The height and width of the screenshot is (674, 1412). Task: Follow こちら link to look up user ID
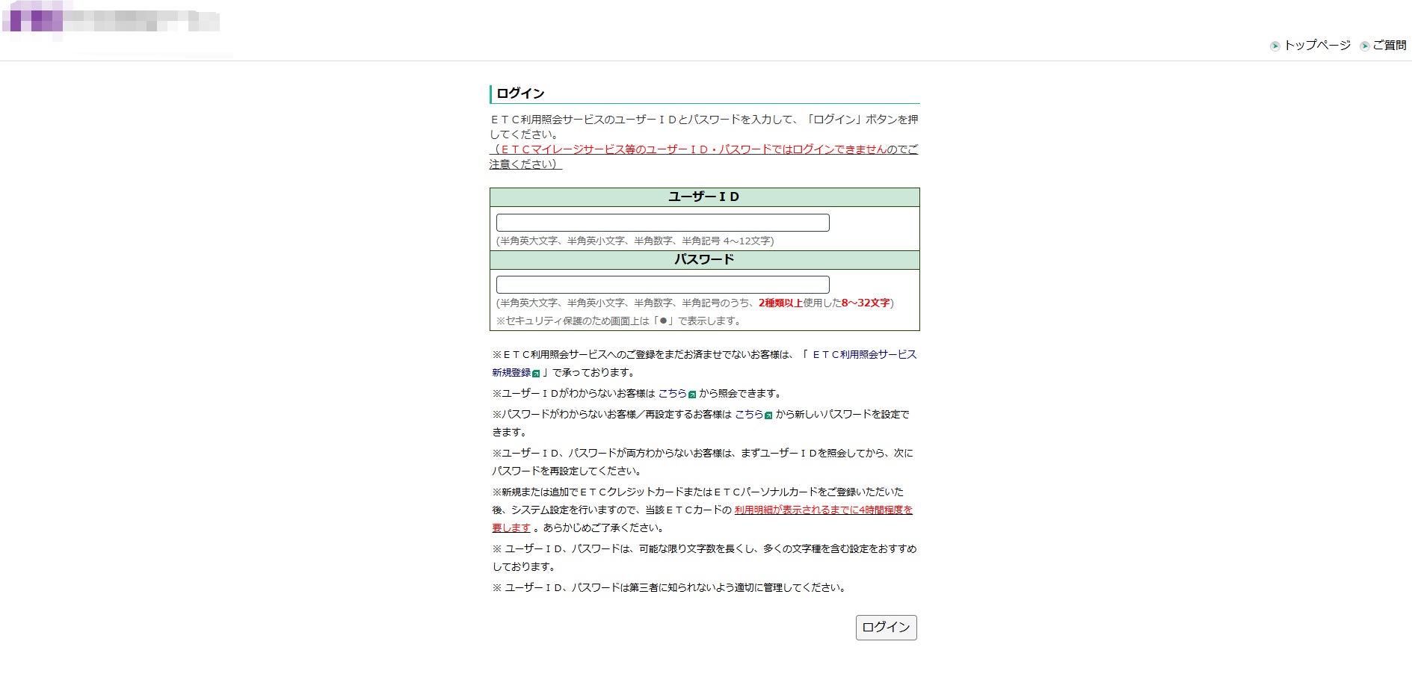[672, 393]
